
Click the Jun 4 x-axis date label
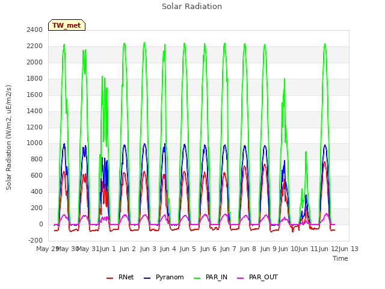[168, 249]
